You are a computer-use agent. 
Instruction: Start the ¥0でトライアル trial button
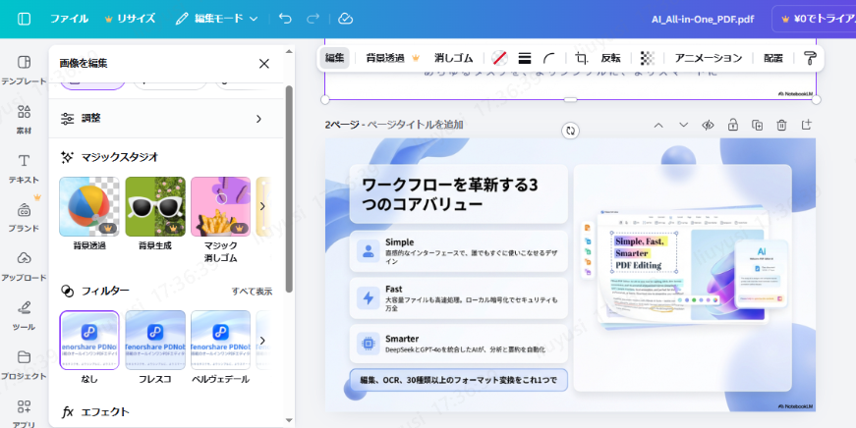pos(814,19)
